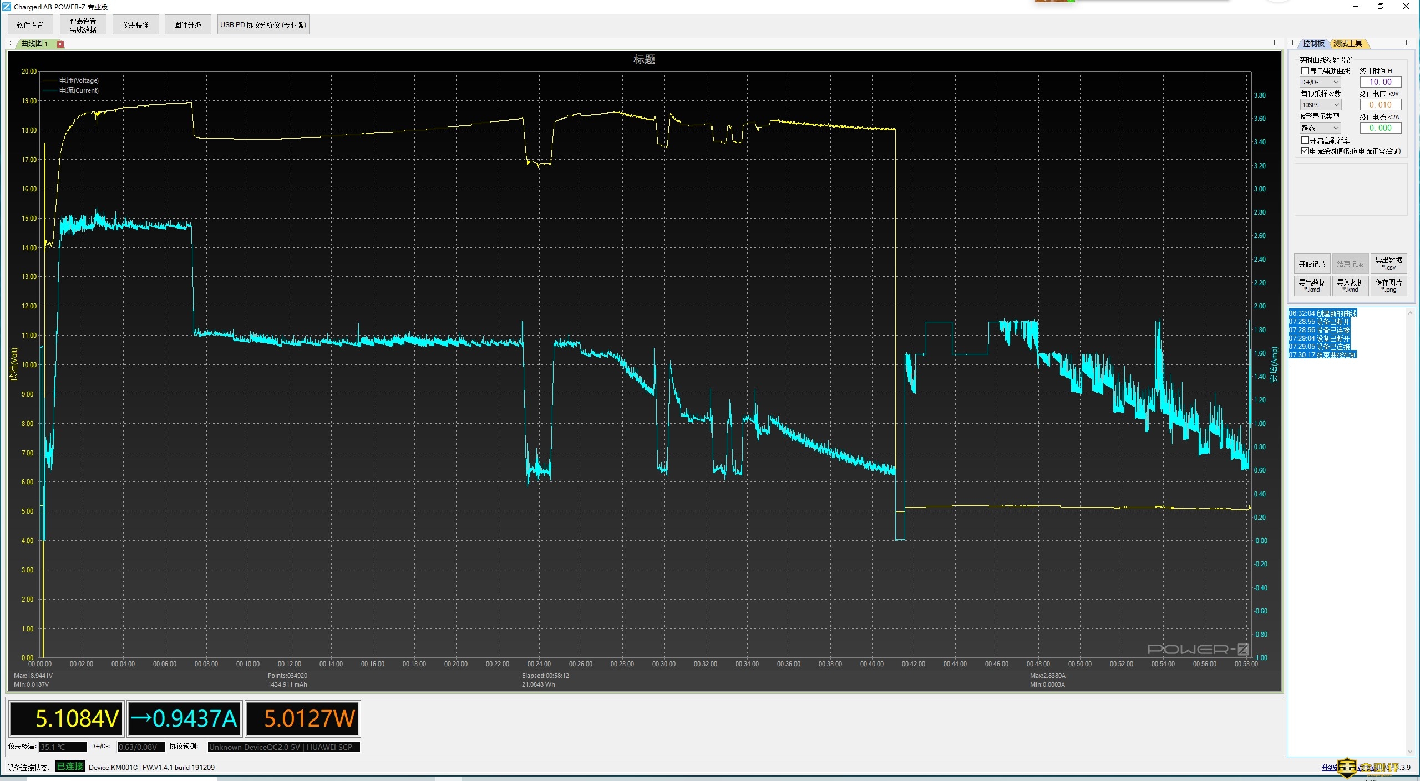
Task: Enable the 显示辅助曲线 checkbox
Action: 1305,71
